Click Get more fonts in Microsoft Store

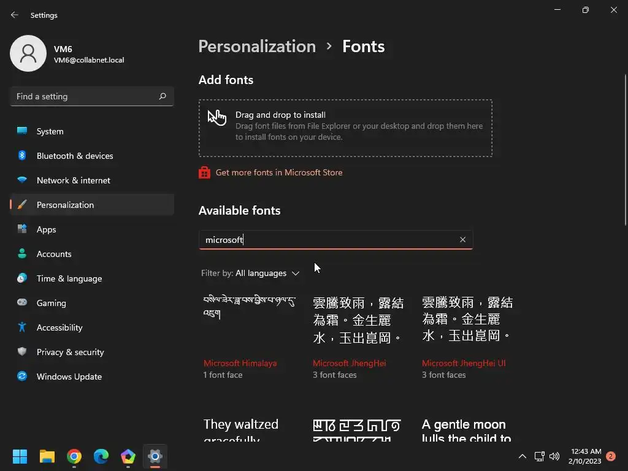pos(279,172)
